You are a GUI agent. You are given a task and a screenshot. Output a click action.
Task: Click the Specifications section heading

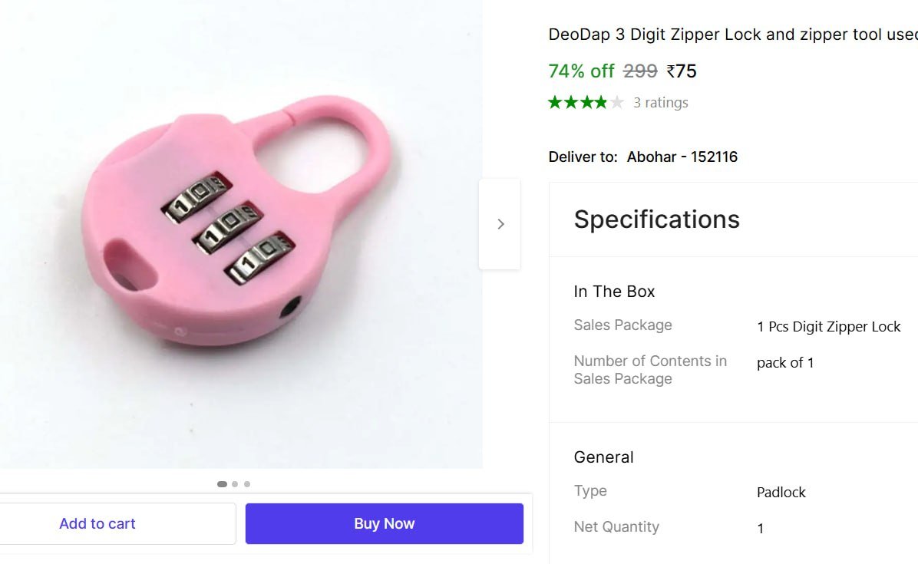[x=656, y=219]
